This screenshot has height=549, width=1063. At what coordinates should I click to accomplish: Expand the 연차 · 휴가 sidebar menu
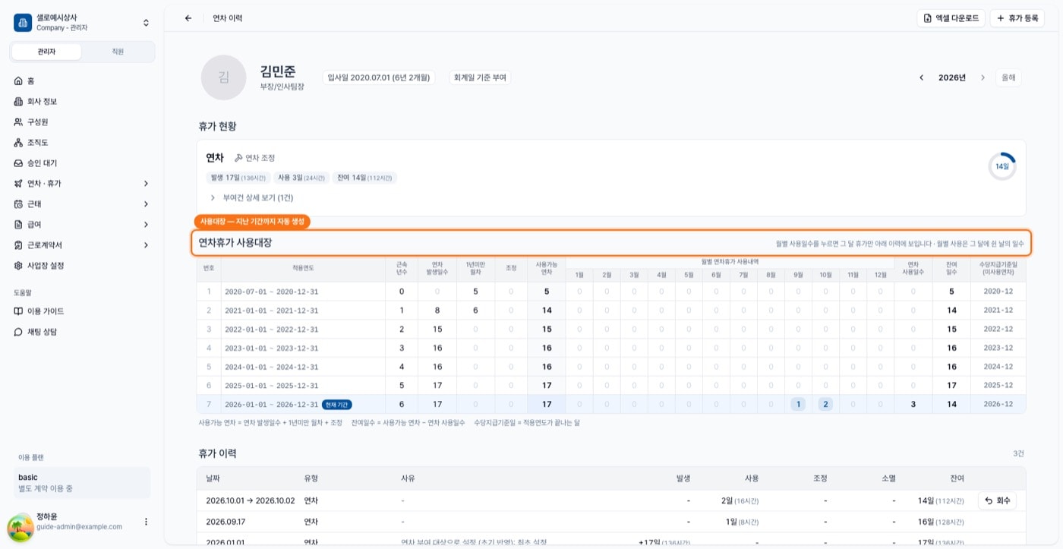tap(82, 183)
